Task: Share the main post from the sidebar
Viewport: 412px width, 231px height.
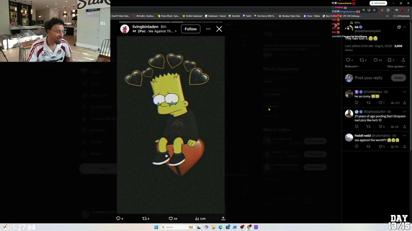Action: point(403,60)
